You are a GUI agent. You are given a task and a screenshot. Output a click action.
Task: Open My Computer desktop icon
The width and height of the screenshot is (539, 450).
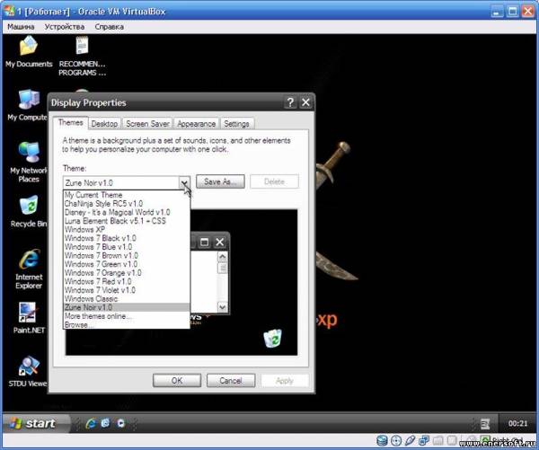pos(27,105)
